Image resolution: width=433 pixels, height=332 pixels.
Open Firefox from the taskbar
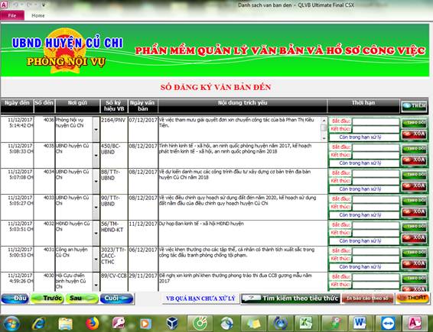coord(93,323)
